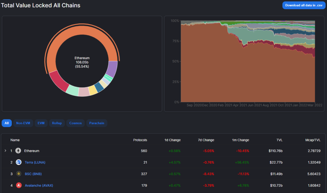This screenshot has height=193, width=327.
Task: Click the Ethereum chain logo icon
Action: [19, 151]
